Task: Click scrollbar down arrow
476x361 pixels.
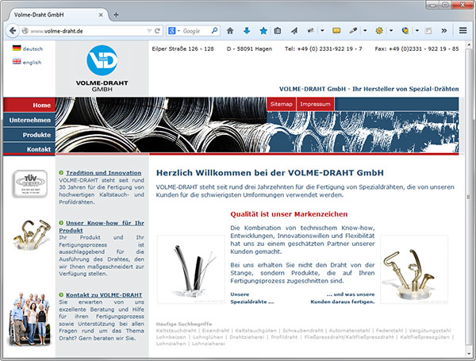Action: point(468,354)
